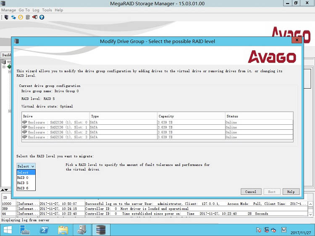Open the Manage menu
The height and width of the screenshot is (236, 315).
[x=9, y=10]
